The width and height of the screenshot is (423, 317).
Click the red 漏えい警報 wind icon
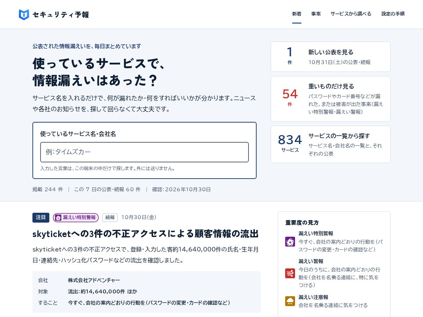[290, 273]
